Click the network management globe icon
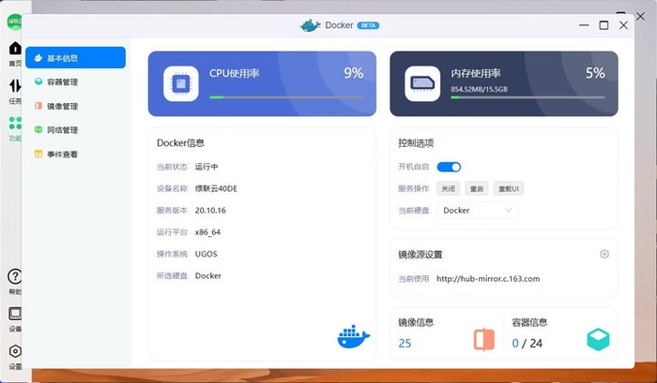The height and width of the screenshot is (383, 657). coord(38,129)
